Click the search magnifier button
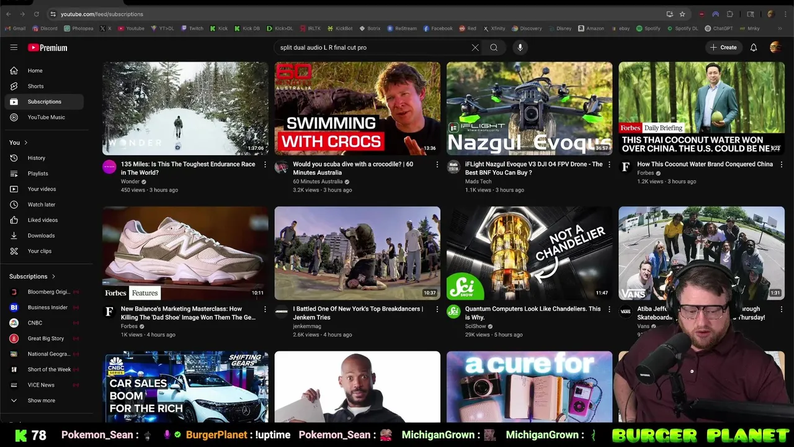This screenshot has height=447, width=794. click(494, 47)
